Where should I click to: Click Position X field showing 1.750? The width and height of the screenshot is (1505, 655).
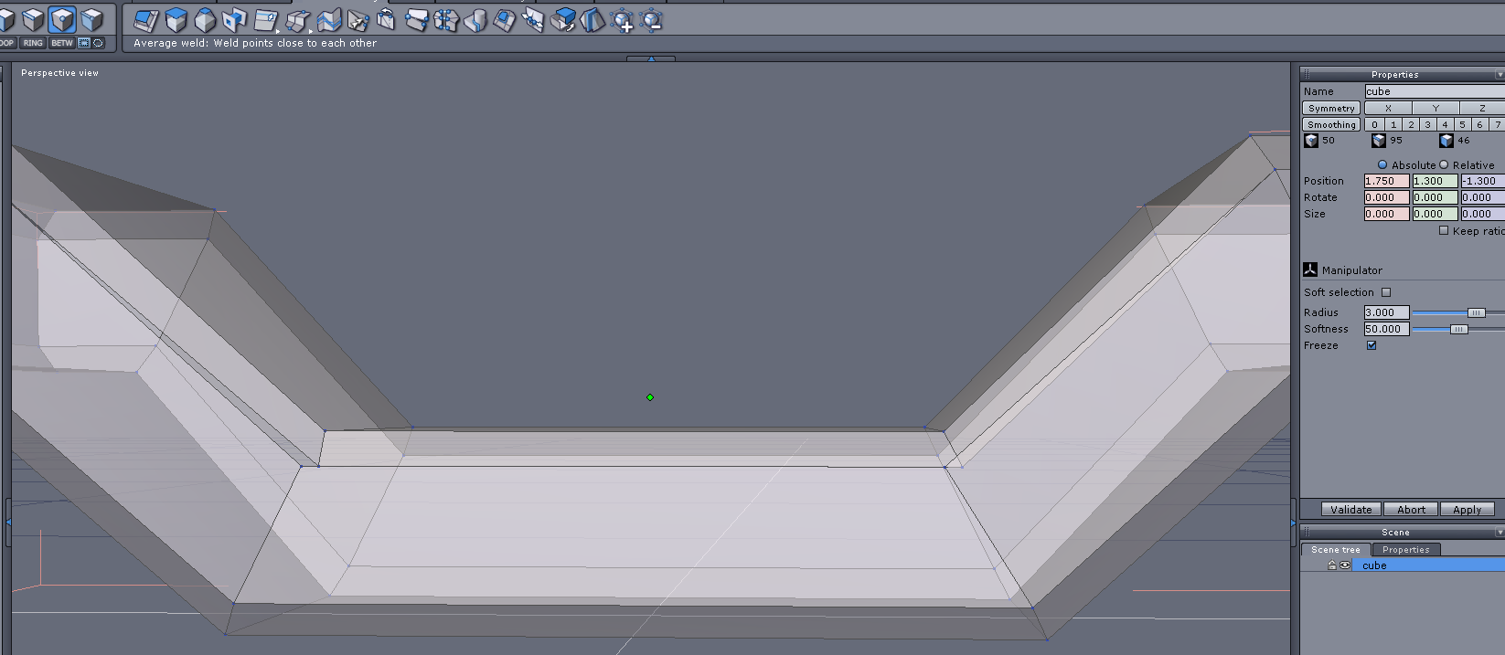point(1387,181)
